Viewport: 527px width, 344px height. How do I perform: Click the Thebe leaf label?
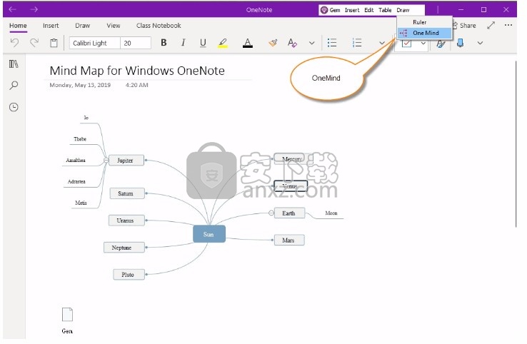coord(80,138)
